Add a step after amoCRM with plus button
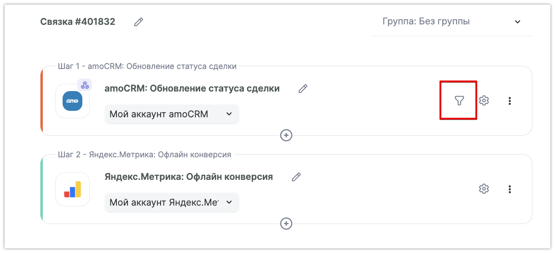 point(286,135)
